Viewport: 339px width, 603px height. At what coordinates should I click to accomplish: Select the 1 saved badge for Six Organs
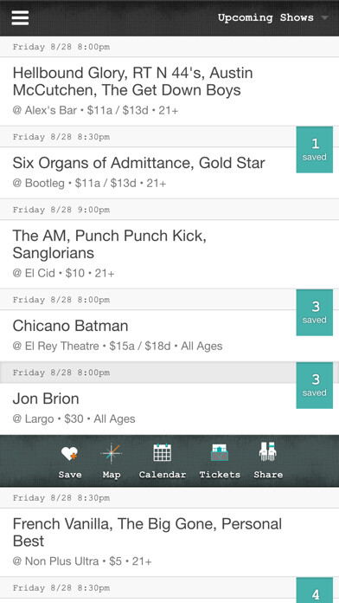click(315, 150)
